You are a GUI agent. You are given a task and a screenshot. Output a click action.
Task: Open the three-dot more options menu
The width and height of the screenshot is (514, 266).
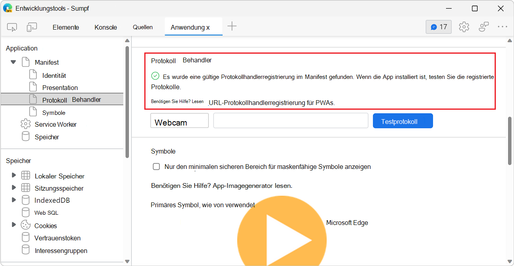[503, 27]
